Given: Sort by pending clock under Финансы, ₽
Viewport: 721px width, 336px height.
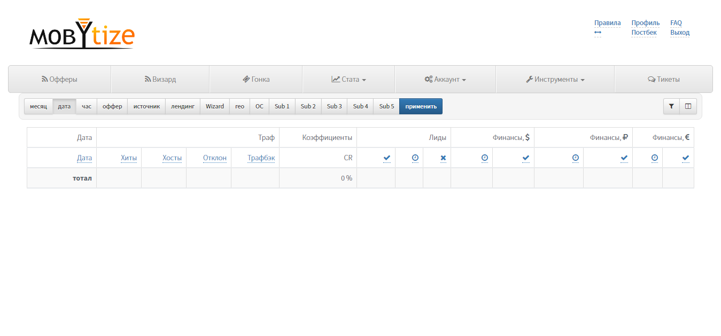Looking at the screenshot, I should (x=575, y=158).
